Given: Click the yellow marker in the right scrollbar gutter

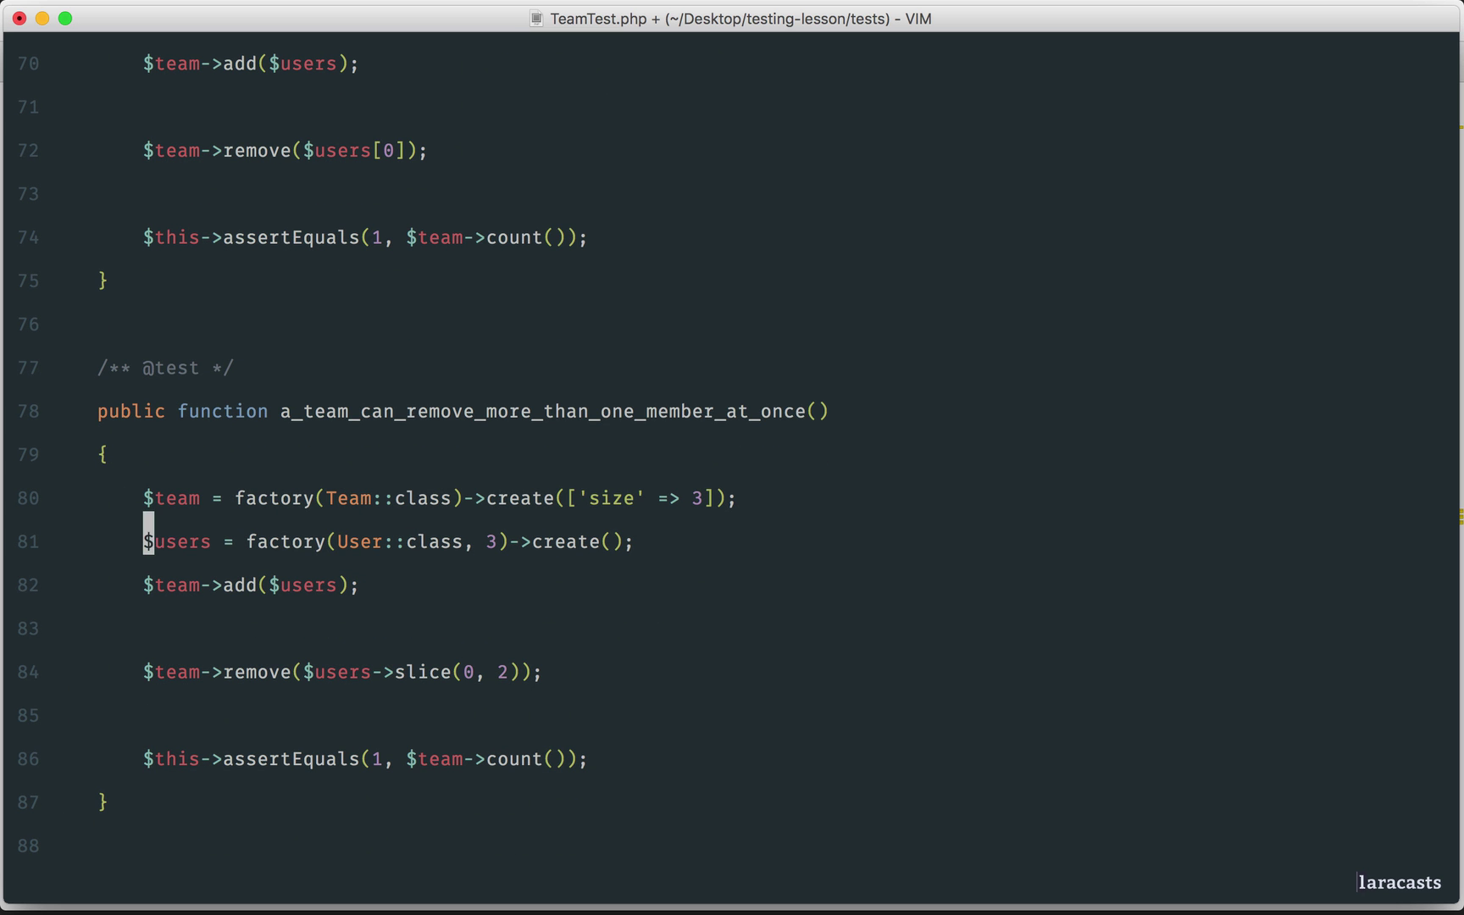Looking at the screenshot, I should point(1461,516).
